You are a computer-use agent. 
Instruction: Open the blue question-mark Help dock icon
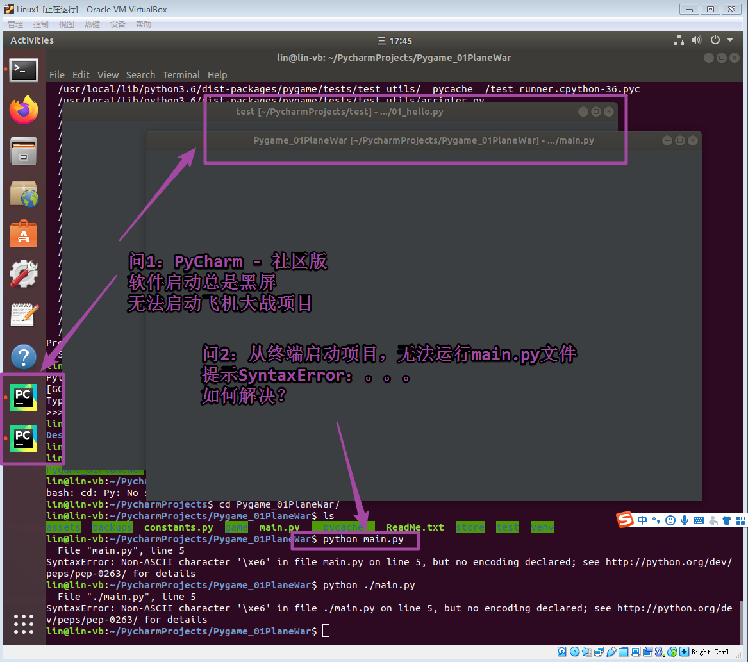(x=23, y=356)
